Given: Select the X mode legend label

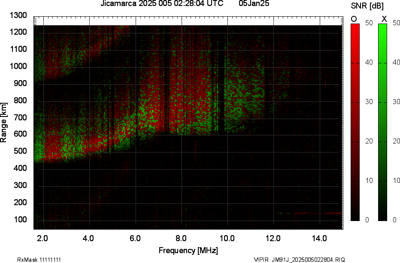Looking at the screenshot, I should [384, 19].
